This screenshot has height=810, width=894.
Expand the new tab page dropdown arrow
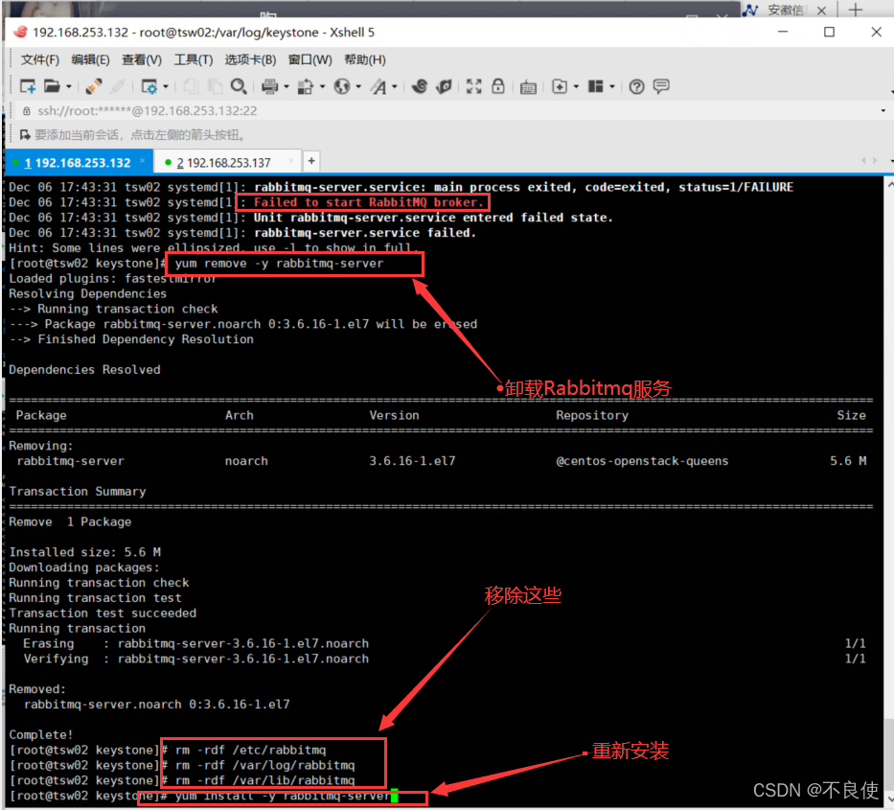click(576, 86)
